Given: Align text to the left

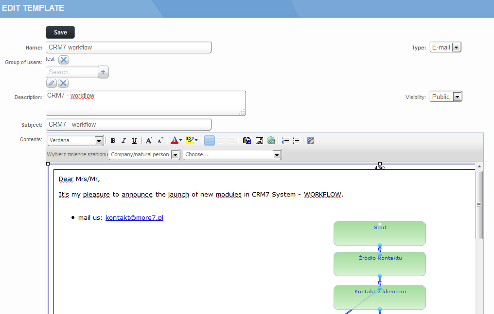Looking at the screenshot, I should pyautogui.click(x=209, y=140).
